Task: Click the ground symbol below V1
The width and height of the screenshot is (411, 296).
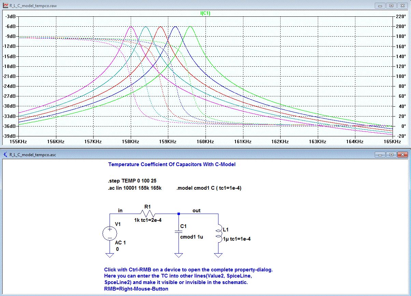Action: 110,255
